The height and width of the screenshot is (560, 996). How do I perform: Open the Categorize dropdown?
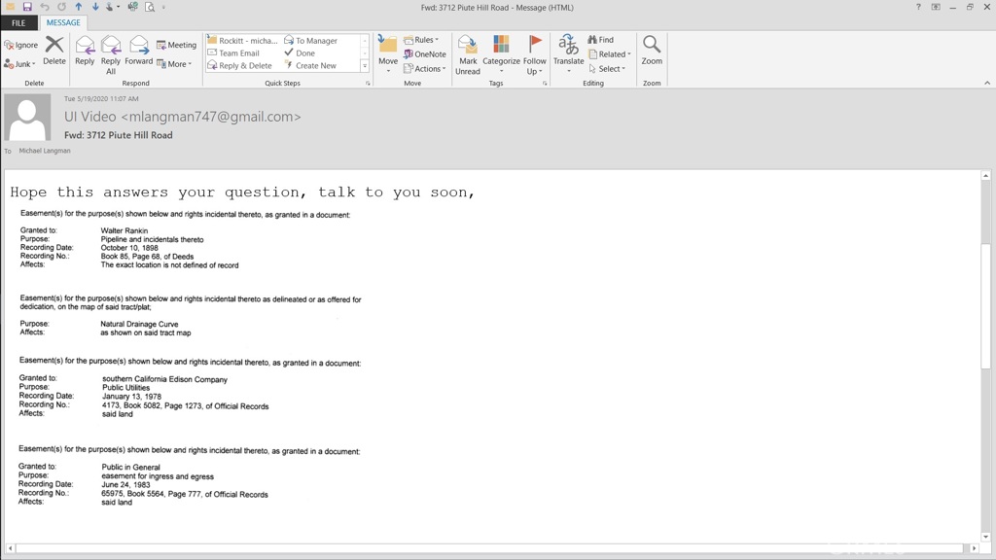coord(501,53)
